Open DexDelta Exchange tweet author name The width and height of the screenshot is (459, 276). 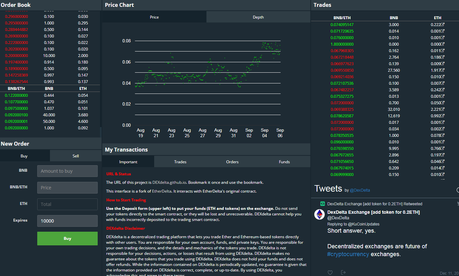pyautogui.click(x=373, y=212)
